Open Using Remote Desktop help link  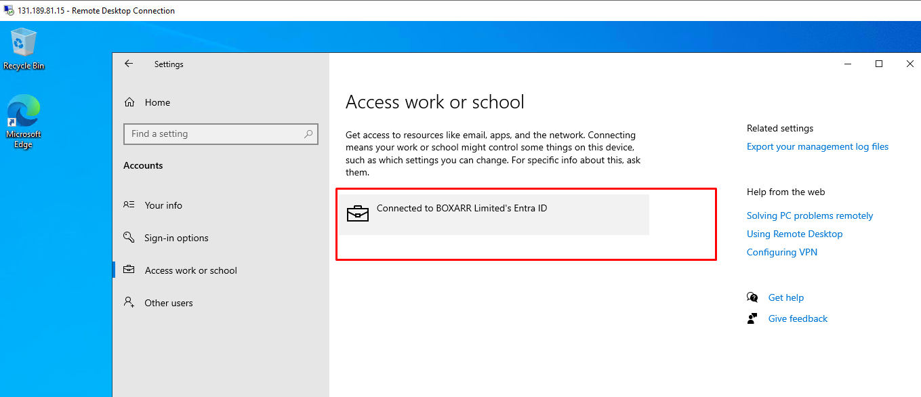tap(795, 234)
